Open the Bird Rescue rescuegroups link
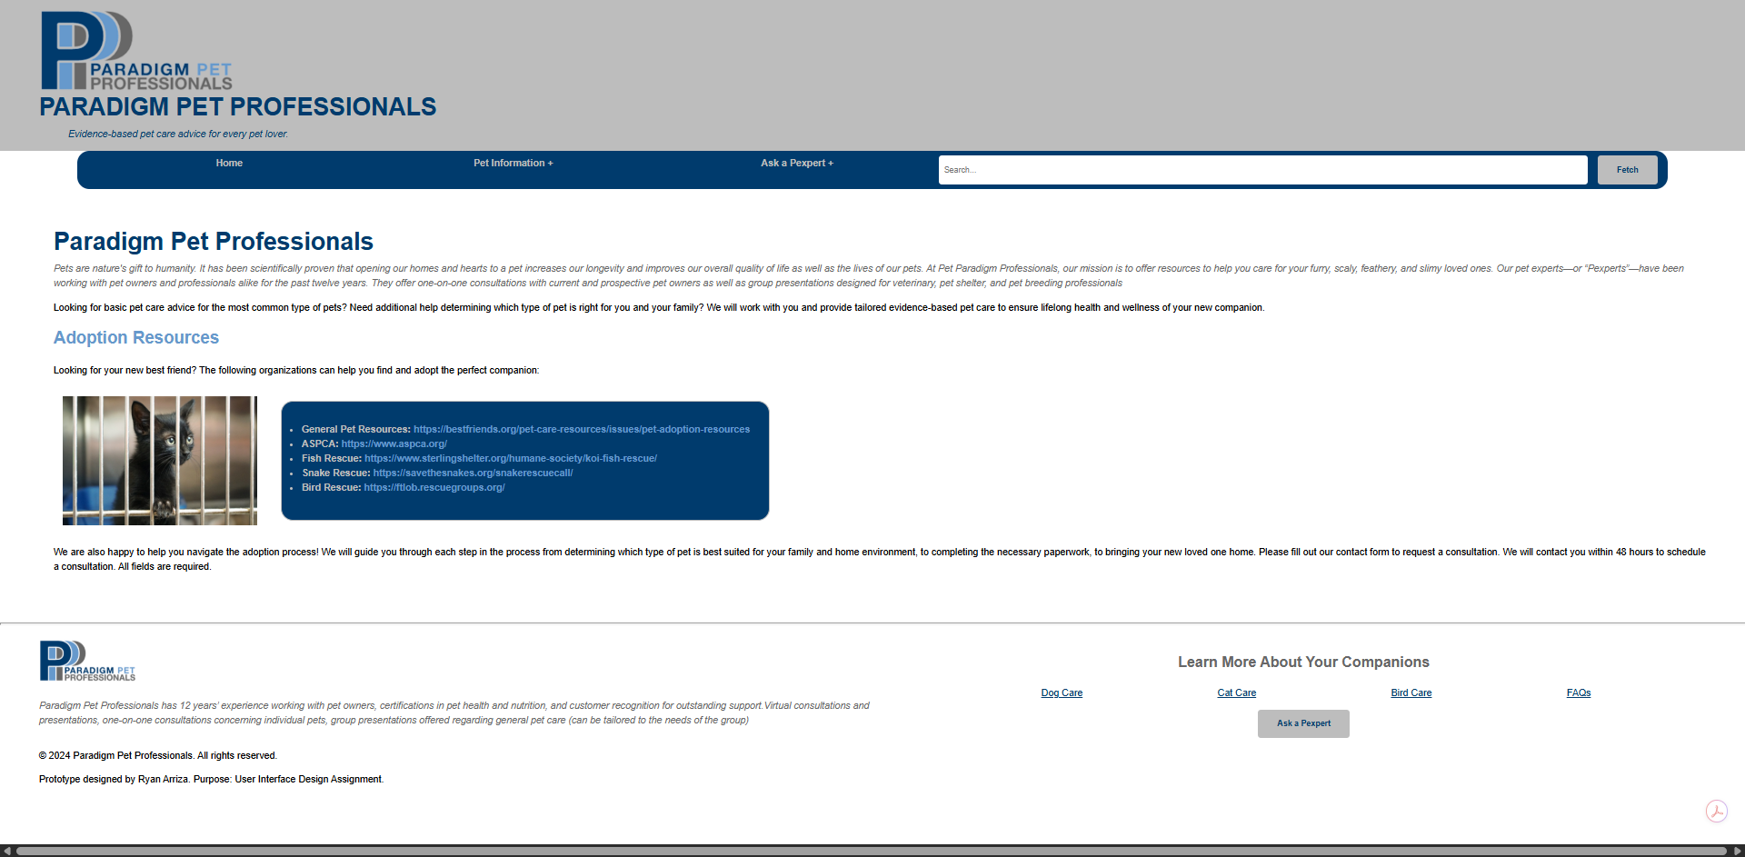 pyautogui.click(x=434, y=487)
